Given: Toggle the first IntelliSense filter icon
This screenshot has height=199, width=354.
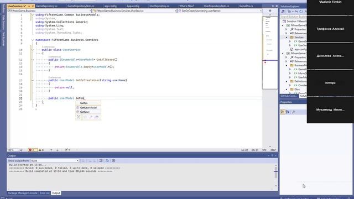Looking at the screenshot, I should [79, 117].
